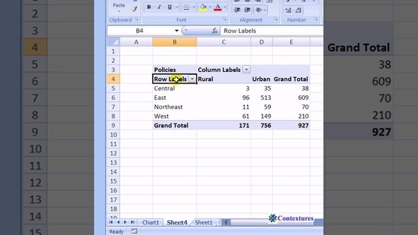Select the Policies cell
This screenshot has width=418, height=235.
pyautogui.click(x=174, y=70)
